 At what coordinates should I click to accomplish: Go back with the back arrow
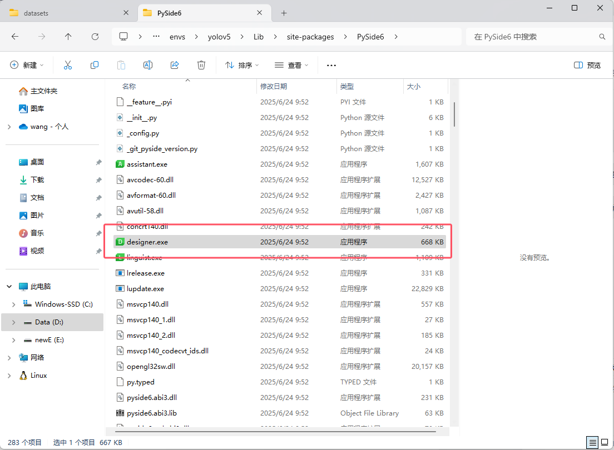pyautogui.click(x=15, y=36)
